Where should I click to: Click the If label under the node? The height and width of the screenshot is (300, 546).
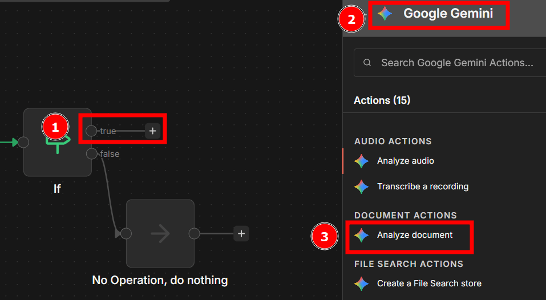57,189
